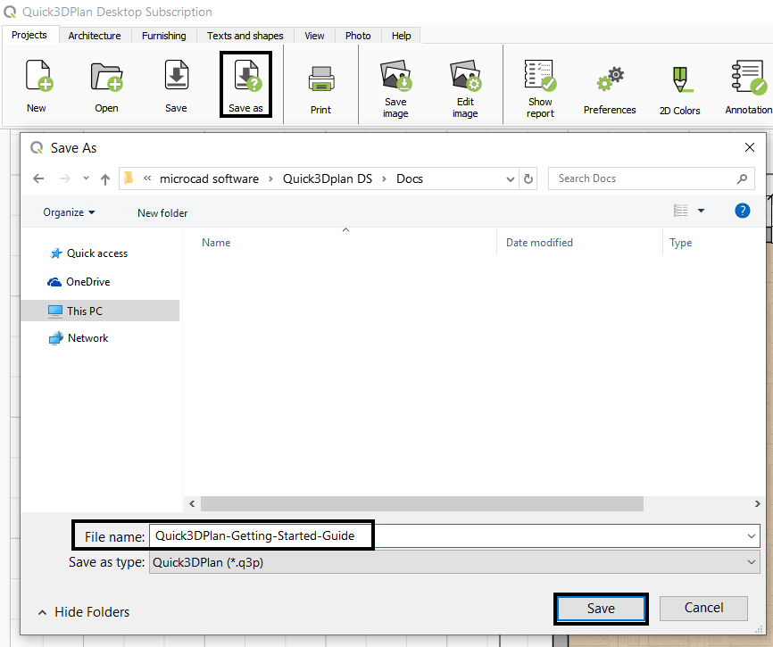The height and width of the screenshot is (647, 773).
Task: Click the New project icon
Action: tap(39, 76)
